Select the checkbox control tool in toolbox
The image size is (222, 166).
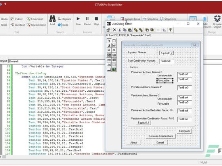109,50
